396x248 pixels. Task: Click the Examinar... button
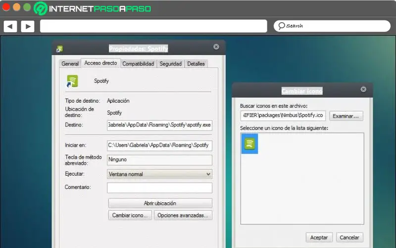click(346, 116)
